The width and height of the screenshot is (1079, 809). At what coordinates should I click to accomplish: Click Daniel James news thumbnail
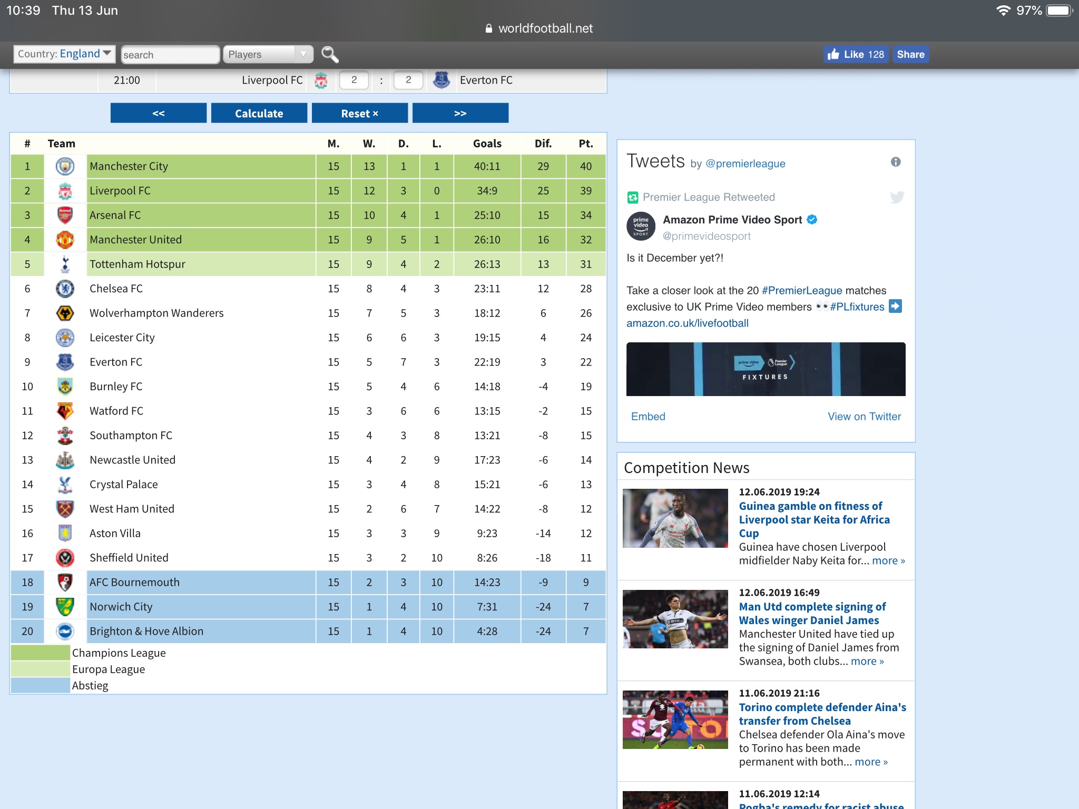click(675, 619)
